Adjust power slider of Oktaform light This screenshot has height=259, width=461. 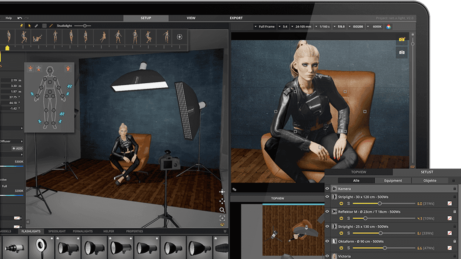(384, 248)
